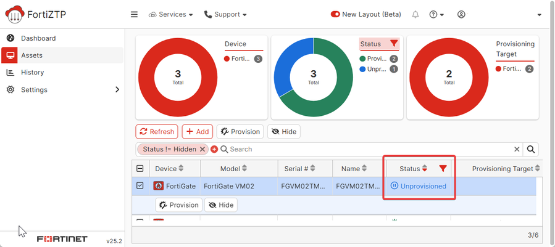This screenshot has height=247, width=555.
Task: Click the Assets monitor icon
Action: point(10,55)
